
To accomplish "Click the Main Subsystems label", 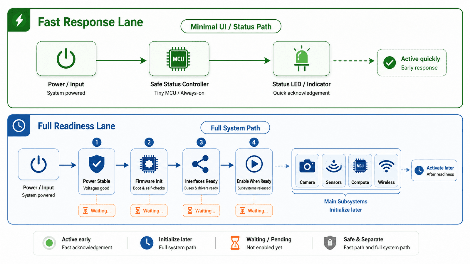I will tap(346, 202).
